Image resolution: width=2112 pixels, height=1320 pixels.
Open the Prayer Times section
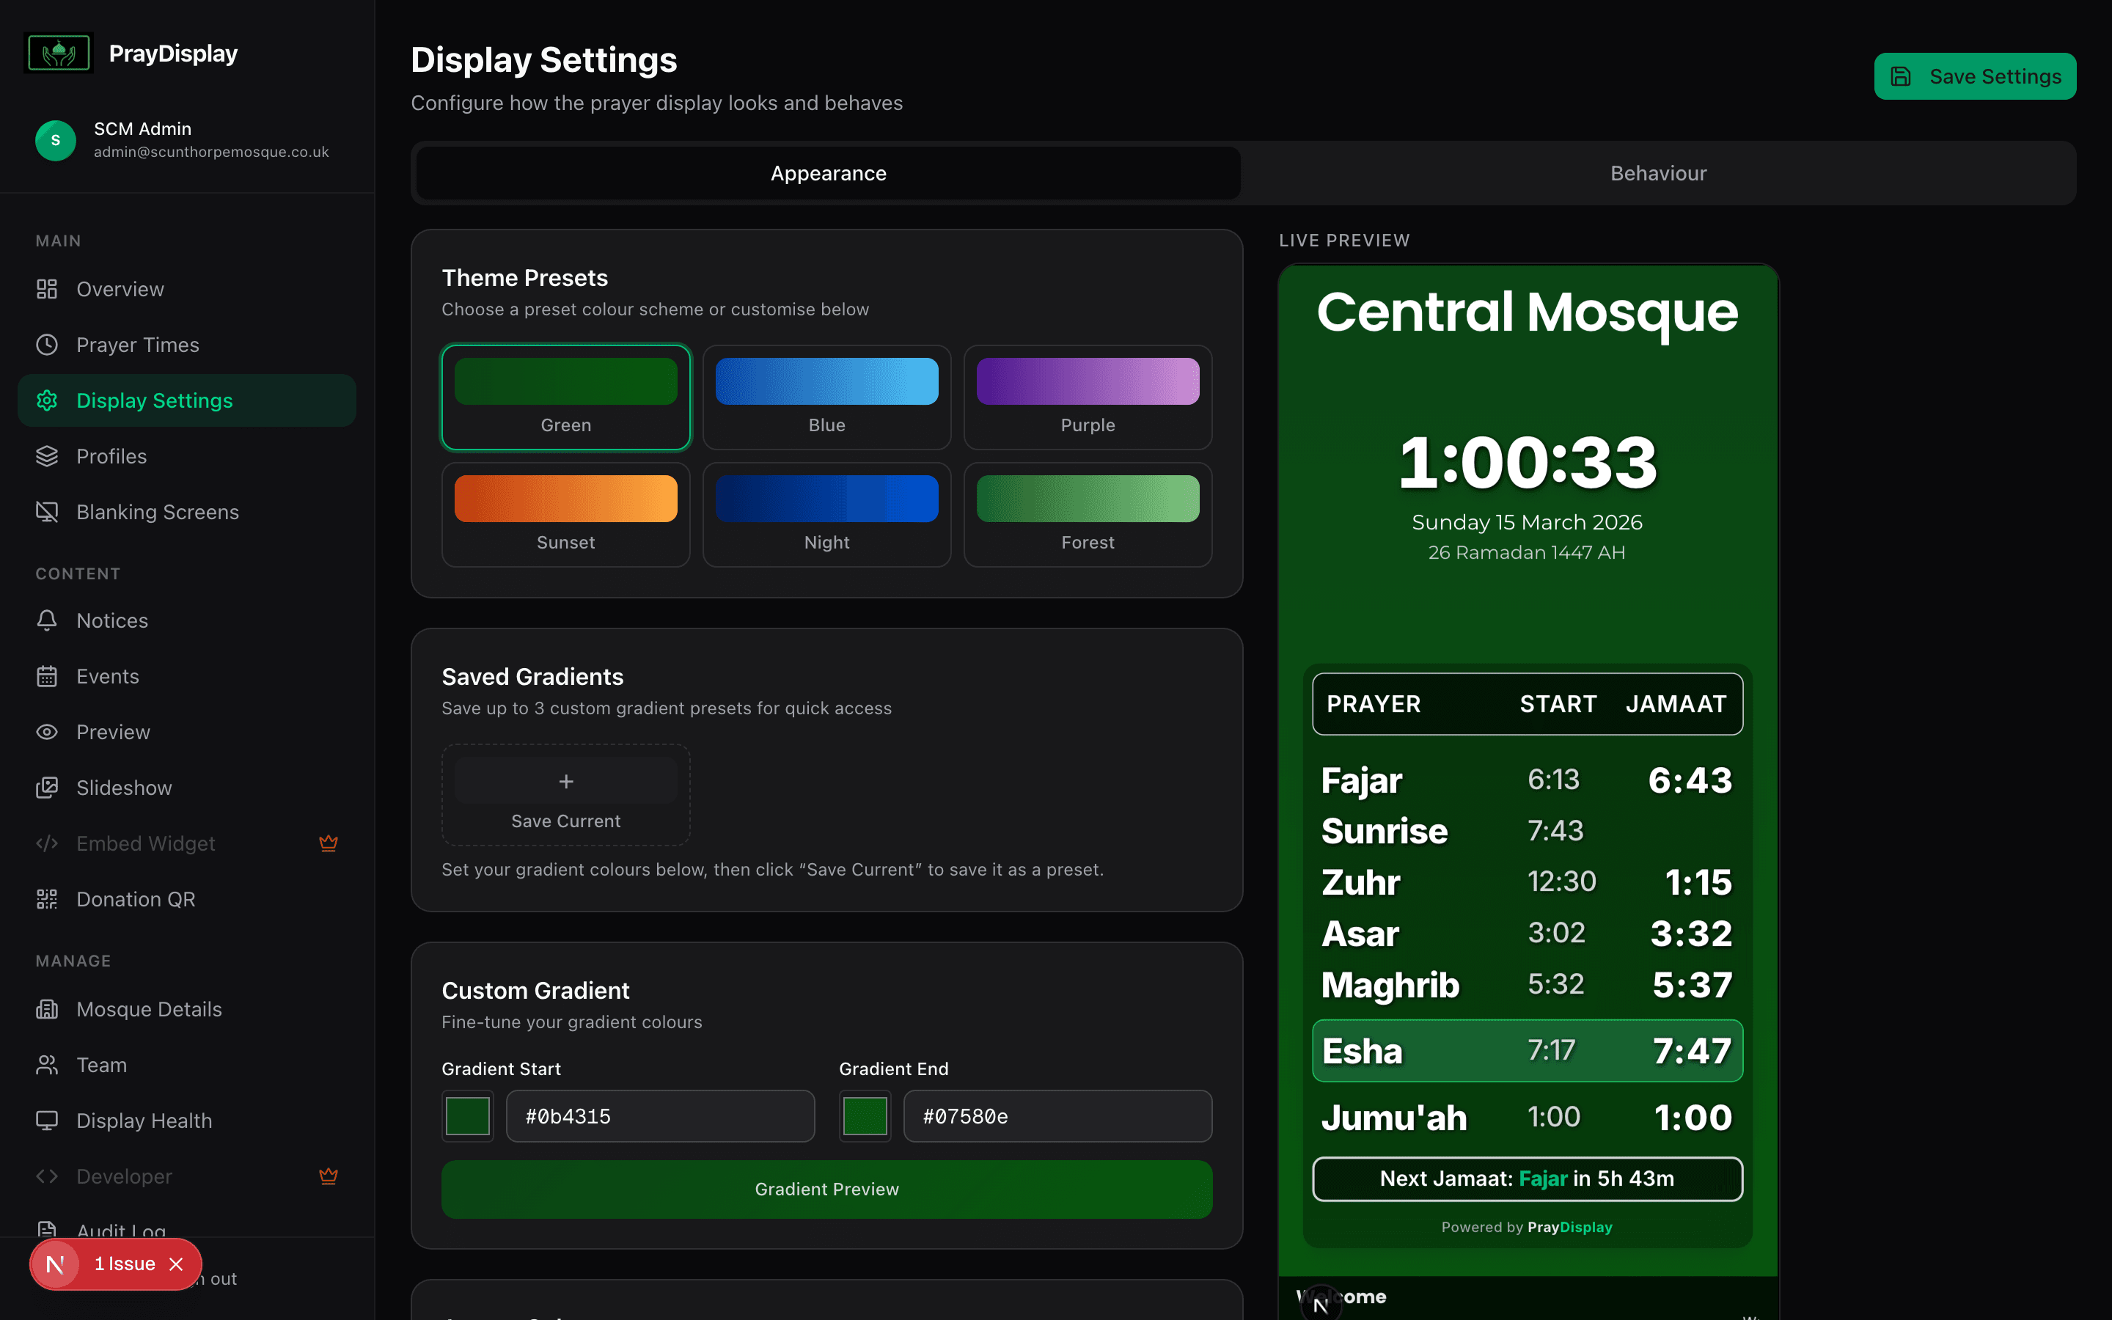click(136, 345)
